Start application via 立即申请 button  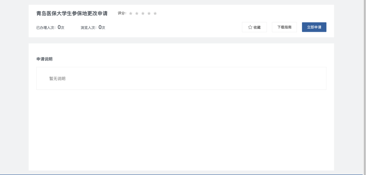pyautogui.click(x=314, y=27)
